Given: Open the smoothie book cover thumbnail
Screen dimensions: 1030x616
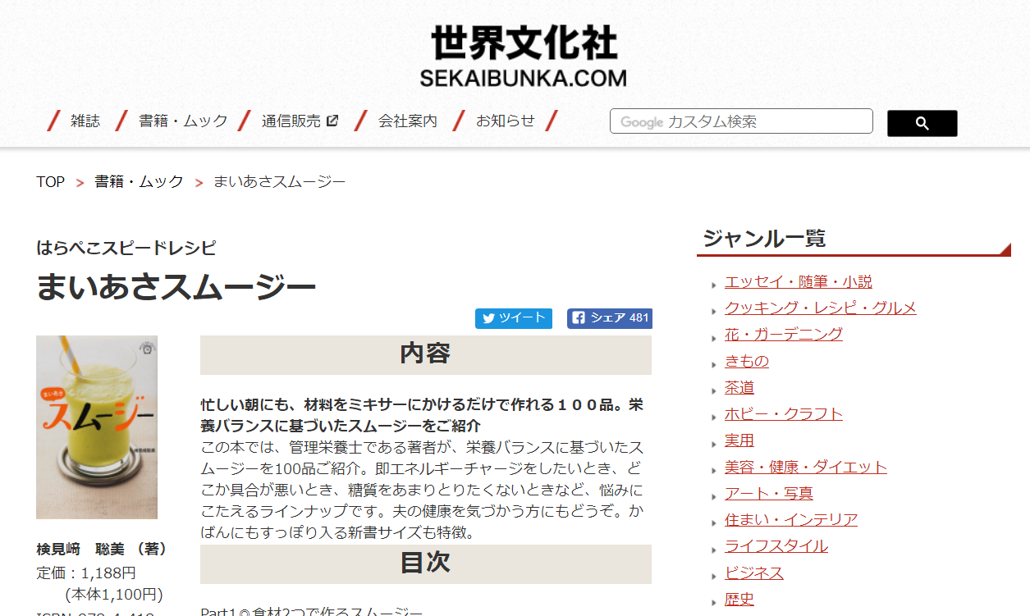Looking at the screenshot, I should click(x=97, y=427).
